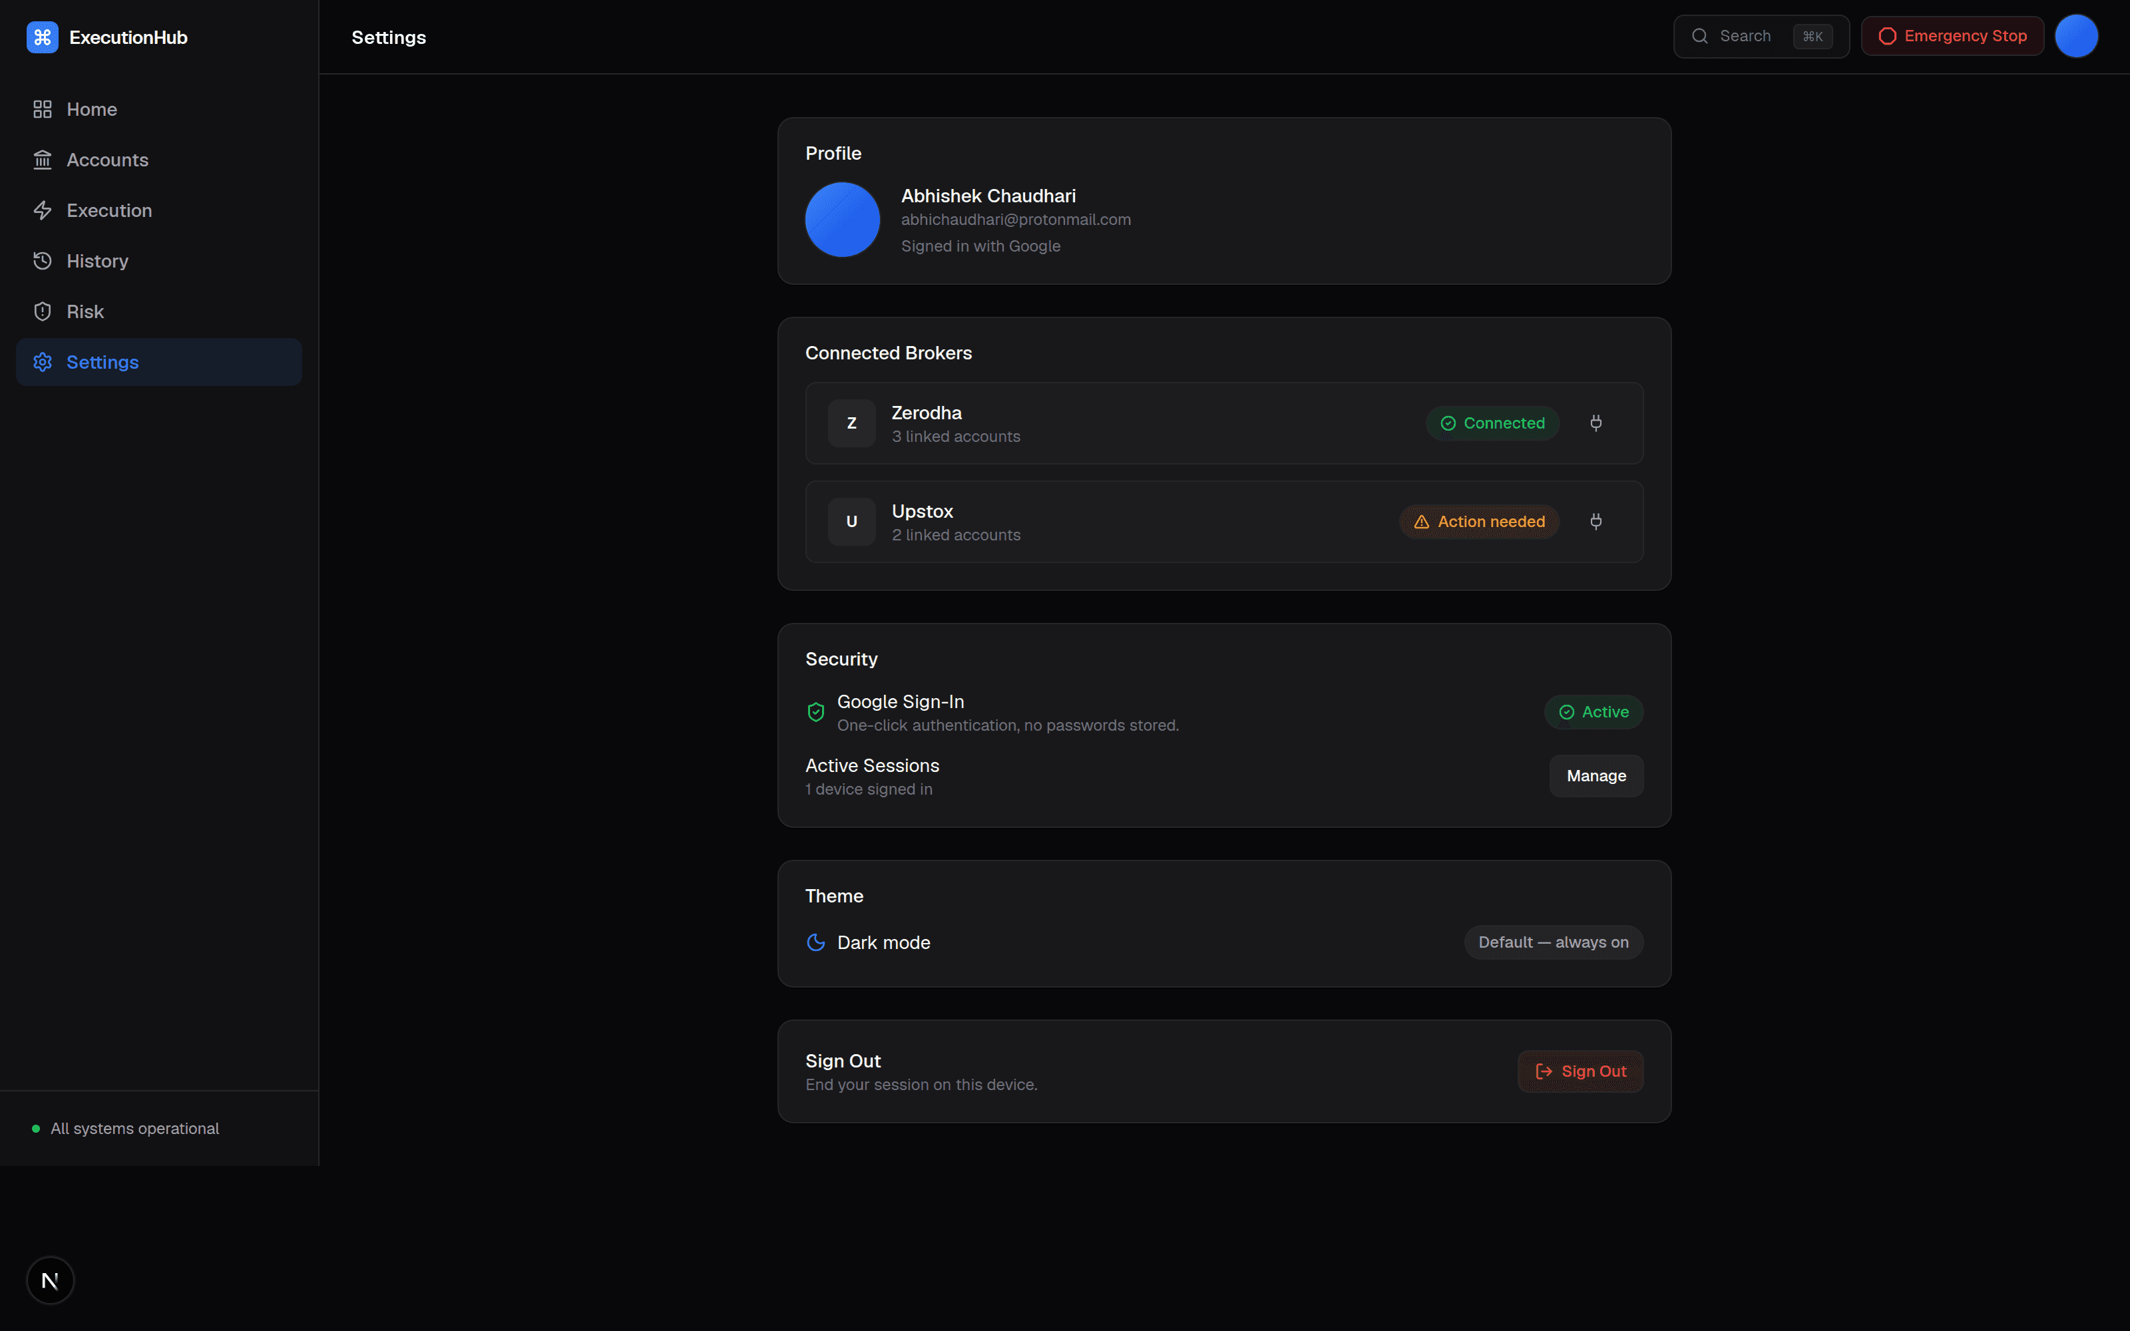This screenshot has height=1331, width=2130.
Task: Click the email abhichaudhari@protonmail.com
Action: (1016, 220)
